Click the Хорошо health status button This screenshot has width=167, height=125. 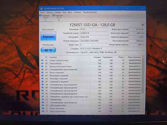(x=48, y=37)
